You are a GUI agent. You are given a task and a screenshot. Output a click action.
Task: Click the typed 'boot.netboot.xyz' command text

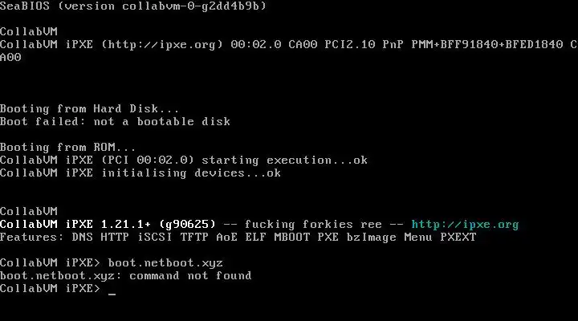165,263
